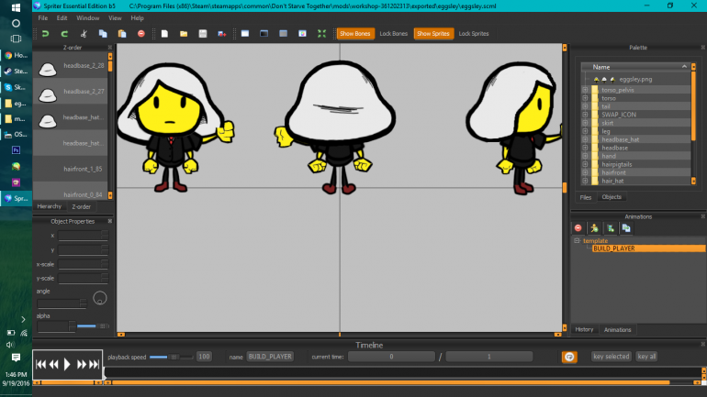Viewport: 707px width, 397px height.
Task: Click the dark window layout icon
Action: point(264,34)
